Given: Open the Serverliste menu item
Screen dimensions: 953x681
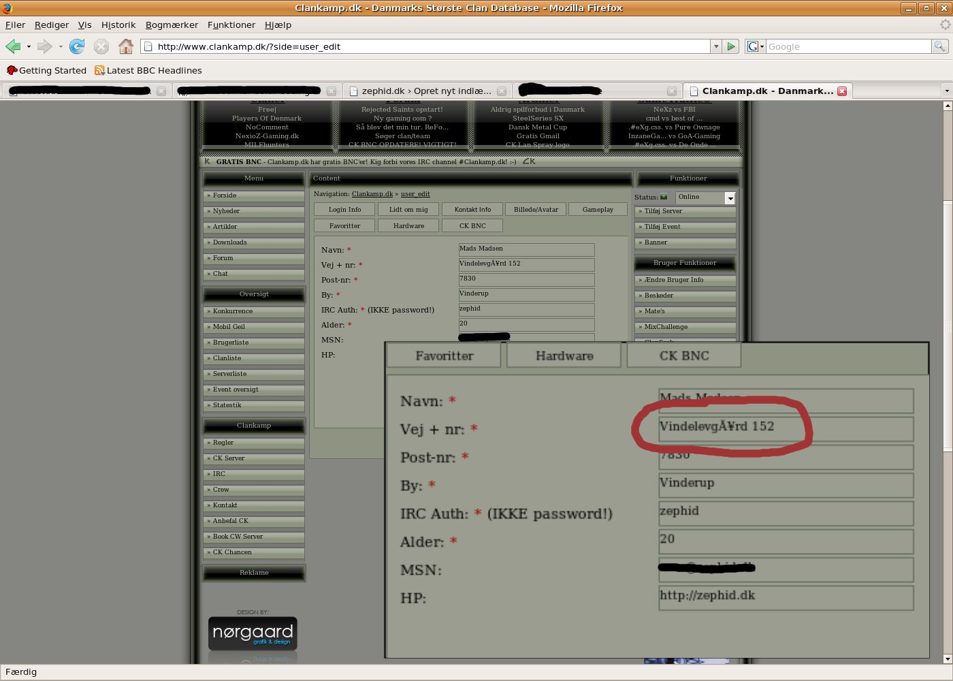Looking at the screenshot, I should pyautogui.click(x=254, y=375).
